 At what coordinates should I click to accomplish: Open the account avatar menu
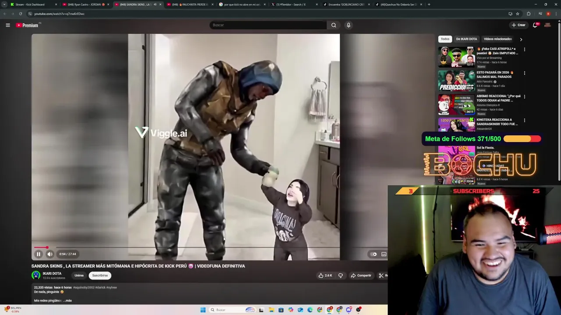pyautogui.click(x=547, y=25)
